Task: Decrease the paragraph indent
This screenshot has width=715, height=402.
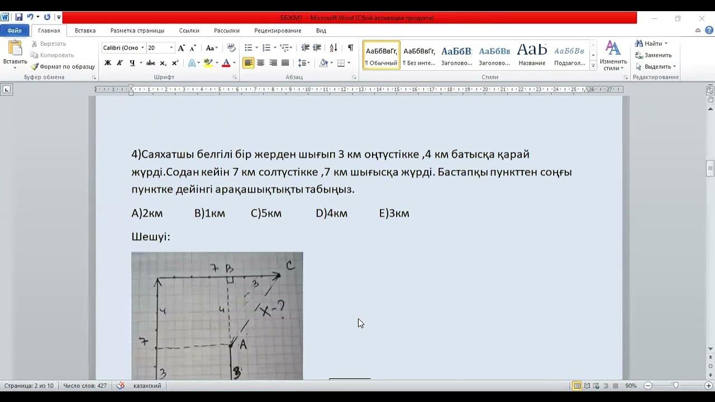Action: pos(305,48)
